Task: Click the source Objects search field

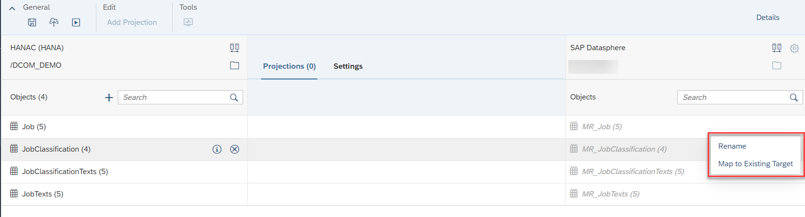Action: [x=174, y=98]
